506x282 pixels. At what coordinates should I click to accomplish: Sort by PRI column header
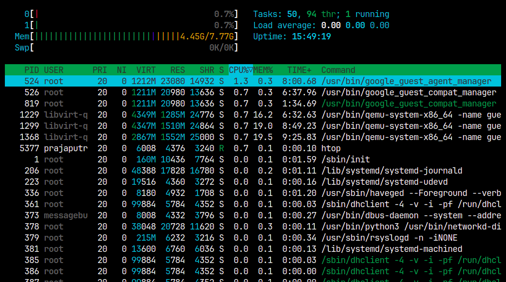100,70
